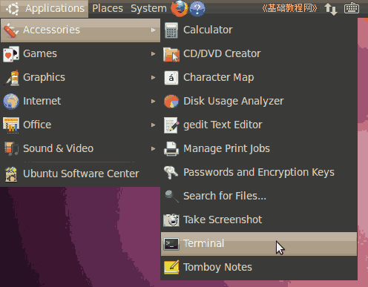Select Terminal from the Accessories menu
Image resolution: width=368 pixels, height=287 pixels.
tap(259, 244)
